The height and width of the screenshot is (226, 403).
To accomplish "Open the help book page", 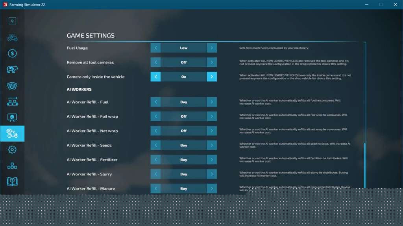I will tap(12, 181).
